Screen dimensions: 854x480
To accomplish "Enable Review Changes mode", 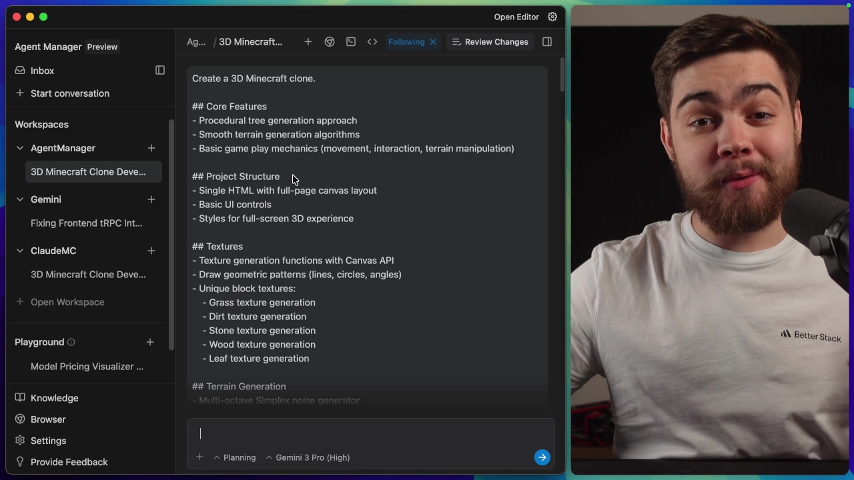I will [x=490, y=41].
